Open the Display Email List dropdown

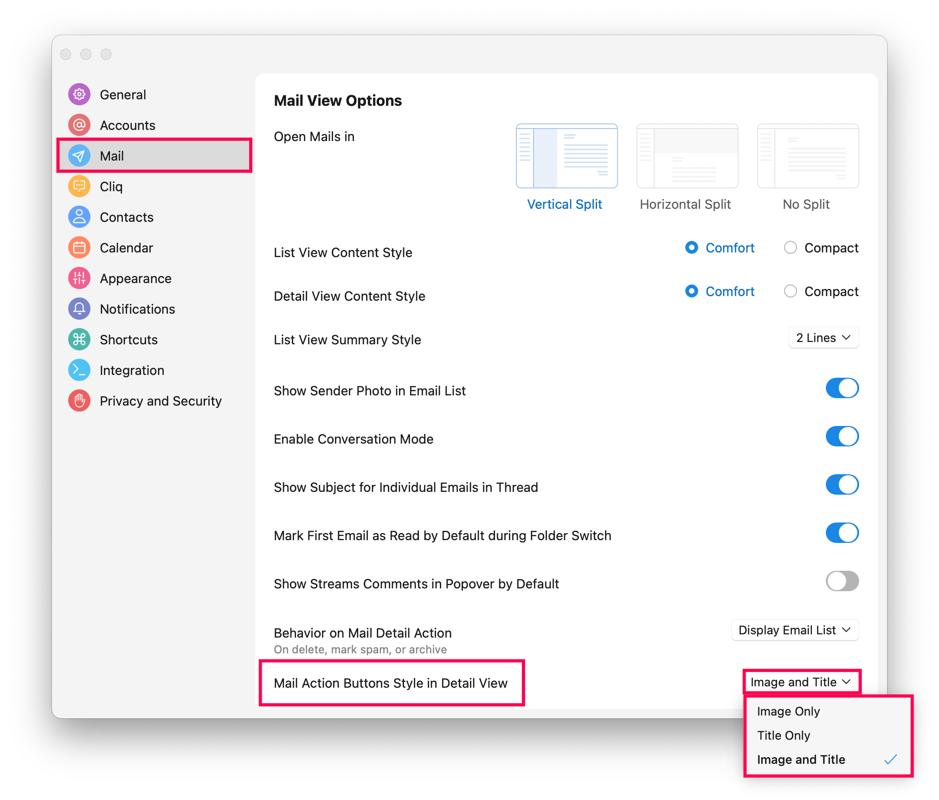794,630
